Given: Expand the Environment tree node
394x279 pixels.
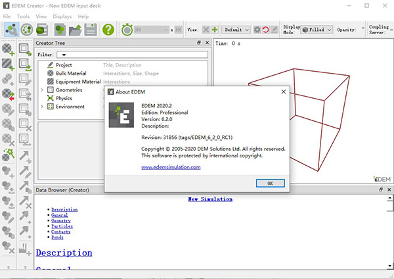Looking at the screenshot, I should tap(42, 107).
